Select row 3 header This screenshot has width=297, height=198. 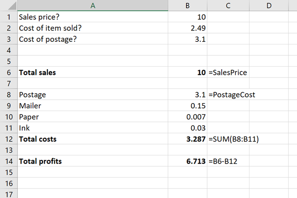point(9,39)
